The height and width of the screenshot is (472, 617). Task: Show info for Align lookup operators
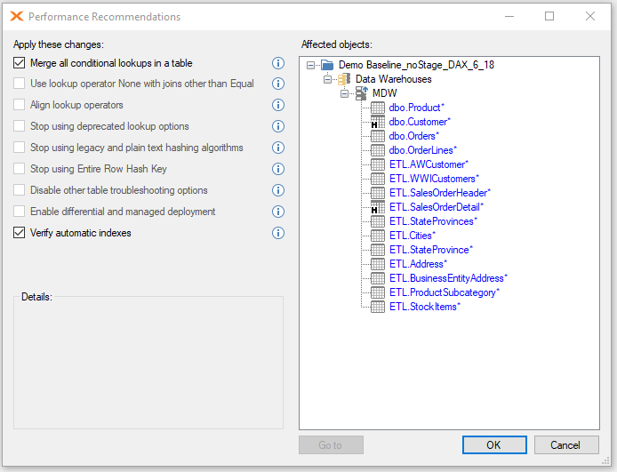point(278,105)
